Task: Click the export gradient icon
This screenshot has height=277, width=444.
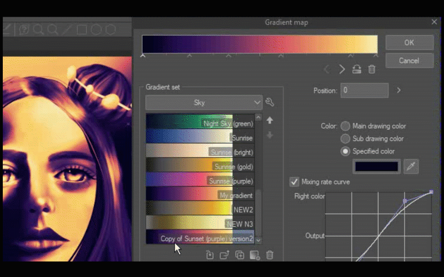Action: [x=224, y=255]
